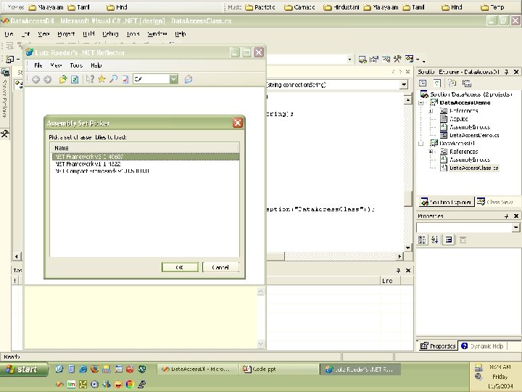The height and width of the screenshot is (392, 522).
Task: Open the Tools menu in Reflector
Action: pyautogui.click(x=76, y=65)
